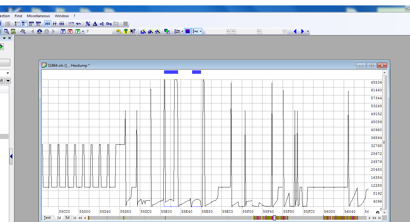This screenshot has width=410, height=222.
Task: Click the second blue selection marker bar
Action: tap(197, 72)
